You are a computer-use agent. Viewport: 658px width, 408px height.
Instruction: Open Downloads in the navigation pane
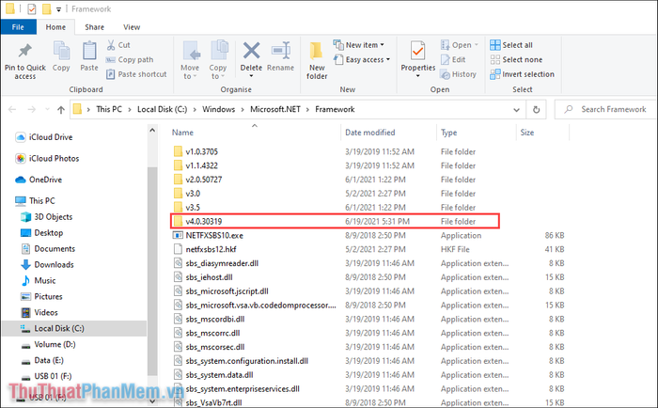click(47, 264)
